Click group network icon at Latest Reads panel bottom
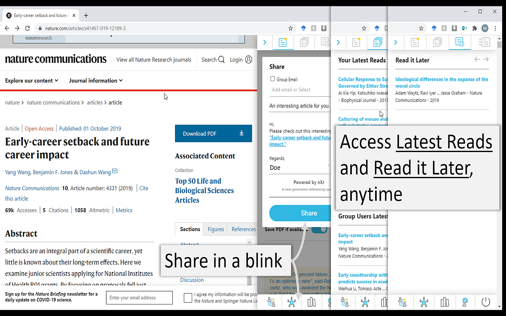The image size is (506, 316). [x=365, y=302]
